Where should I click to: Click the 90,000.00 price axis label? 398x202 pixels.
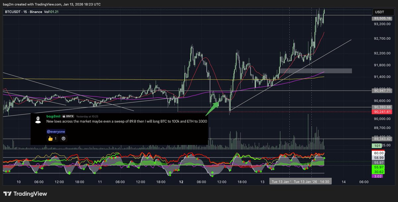382,119
